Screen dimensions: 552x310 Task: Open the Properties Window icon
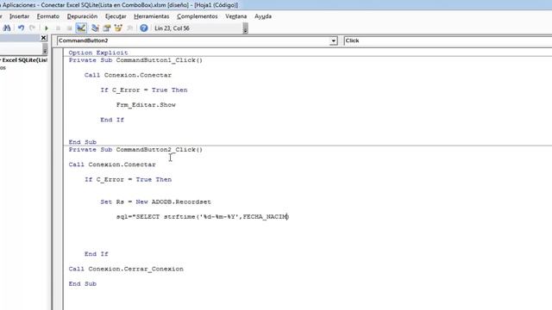pyautogui.click(x=107, y=28)
